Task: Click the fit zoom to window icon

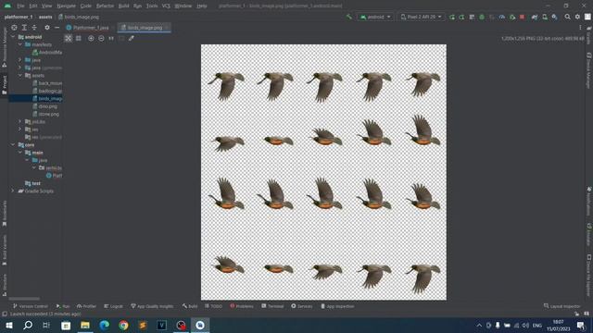Action: click(x=121, y=38)
